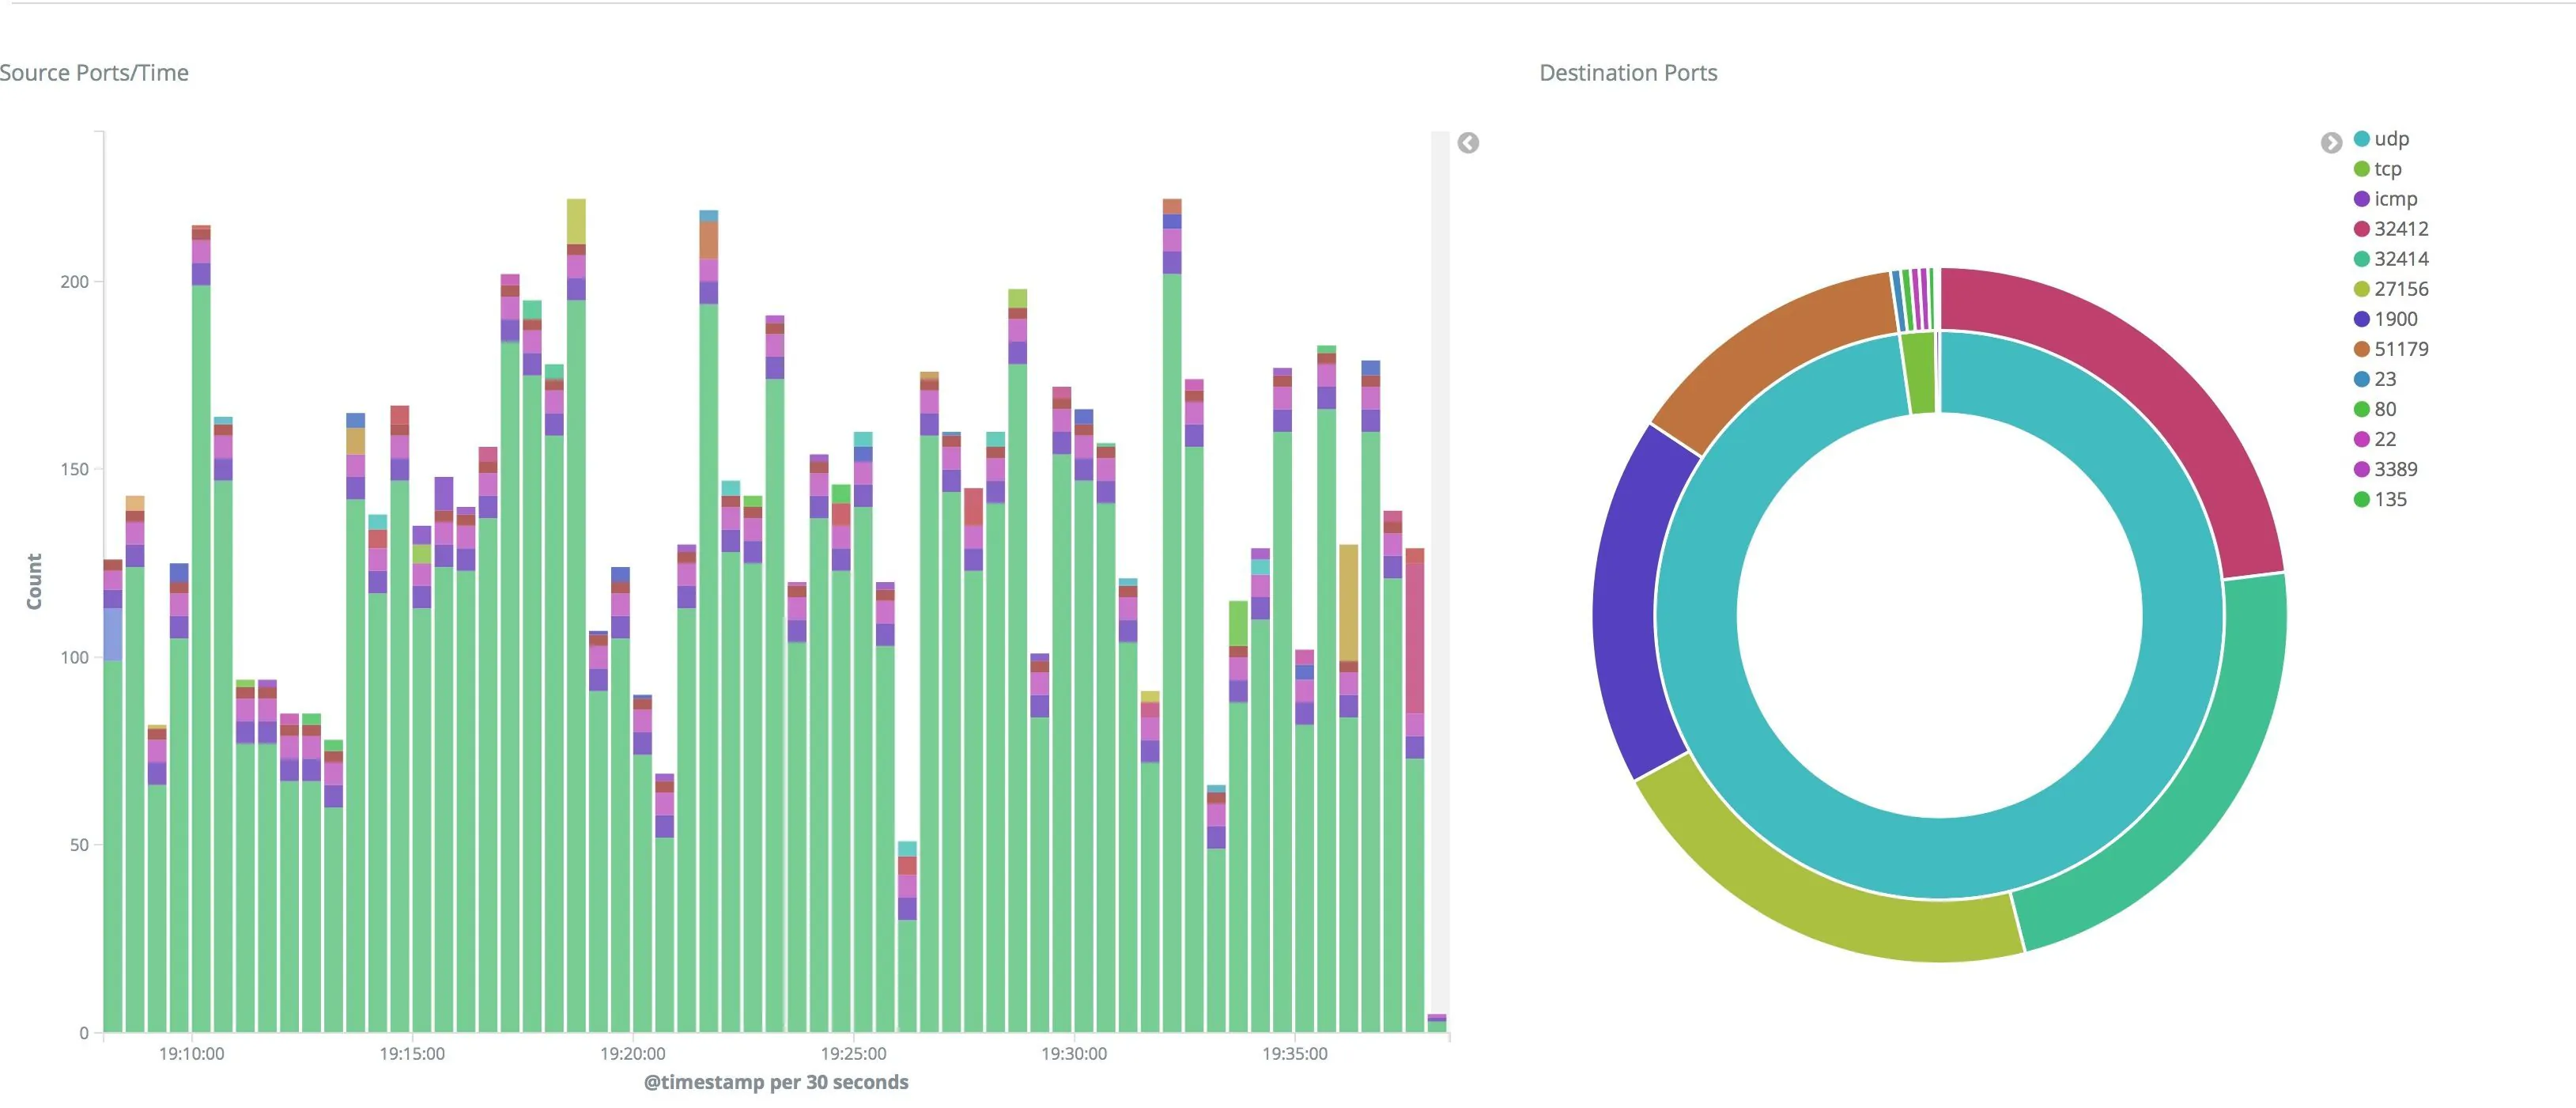Viewport: 2576px width, 1108px height.
Task: Click the 80 legend entry
Action: point(2375,409)
